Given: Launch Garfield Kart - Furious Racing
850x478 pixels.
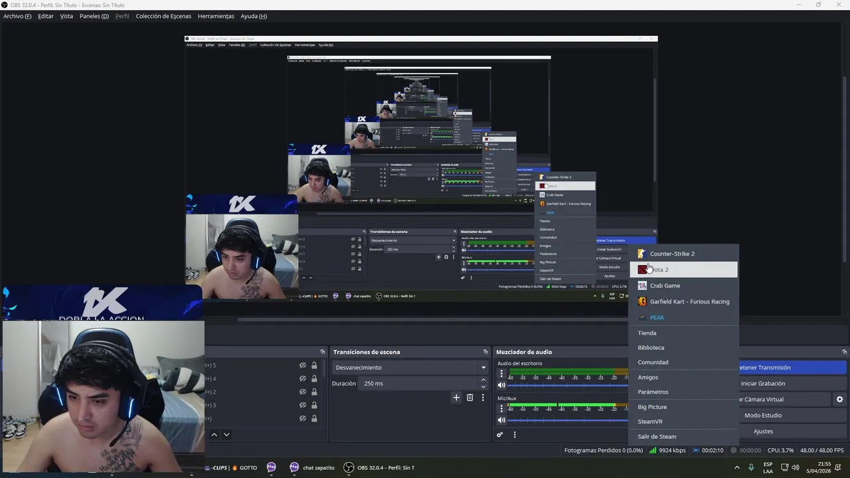Looking at the screenshot, I should (x=684, y=301).
